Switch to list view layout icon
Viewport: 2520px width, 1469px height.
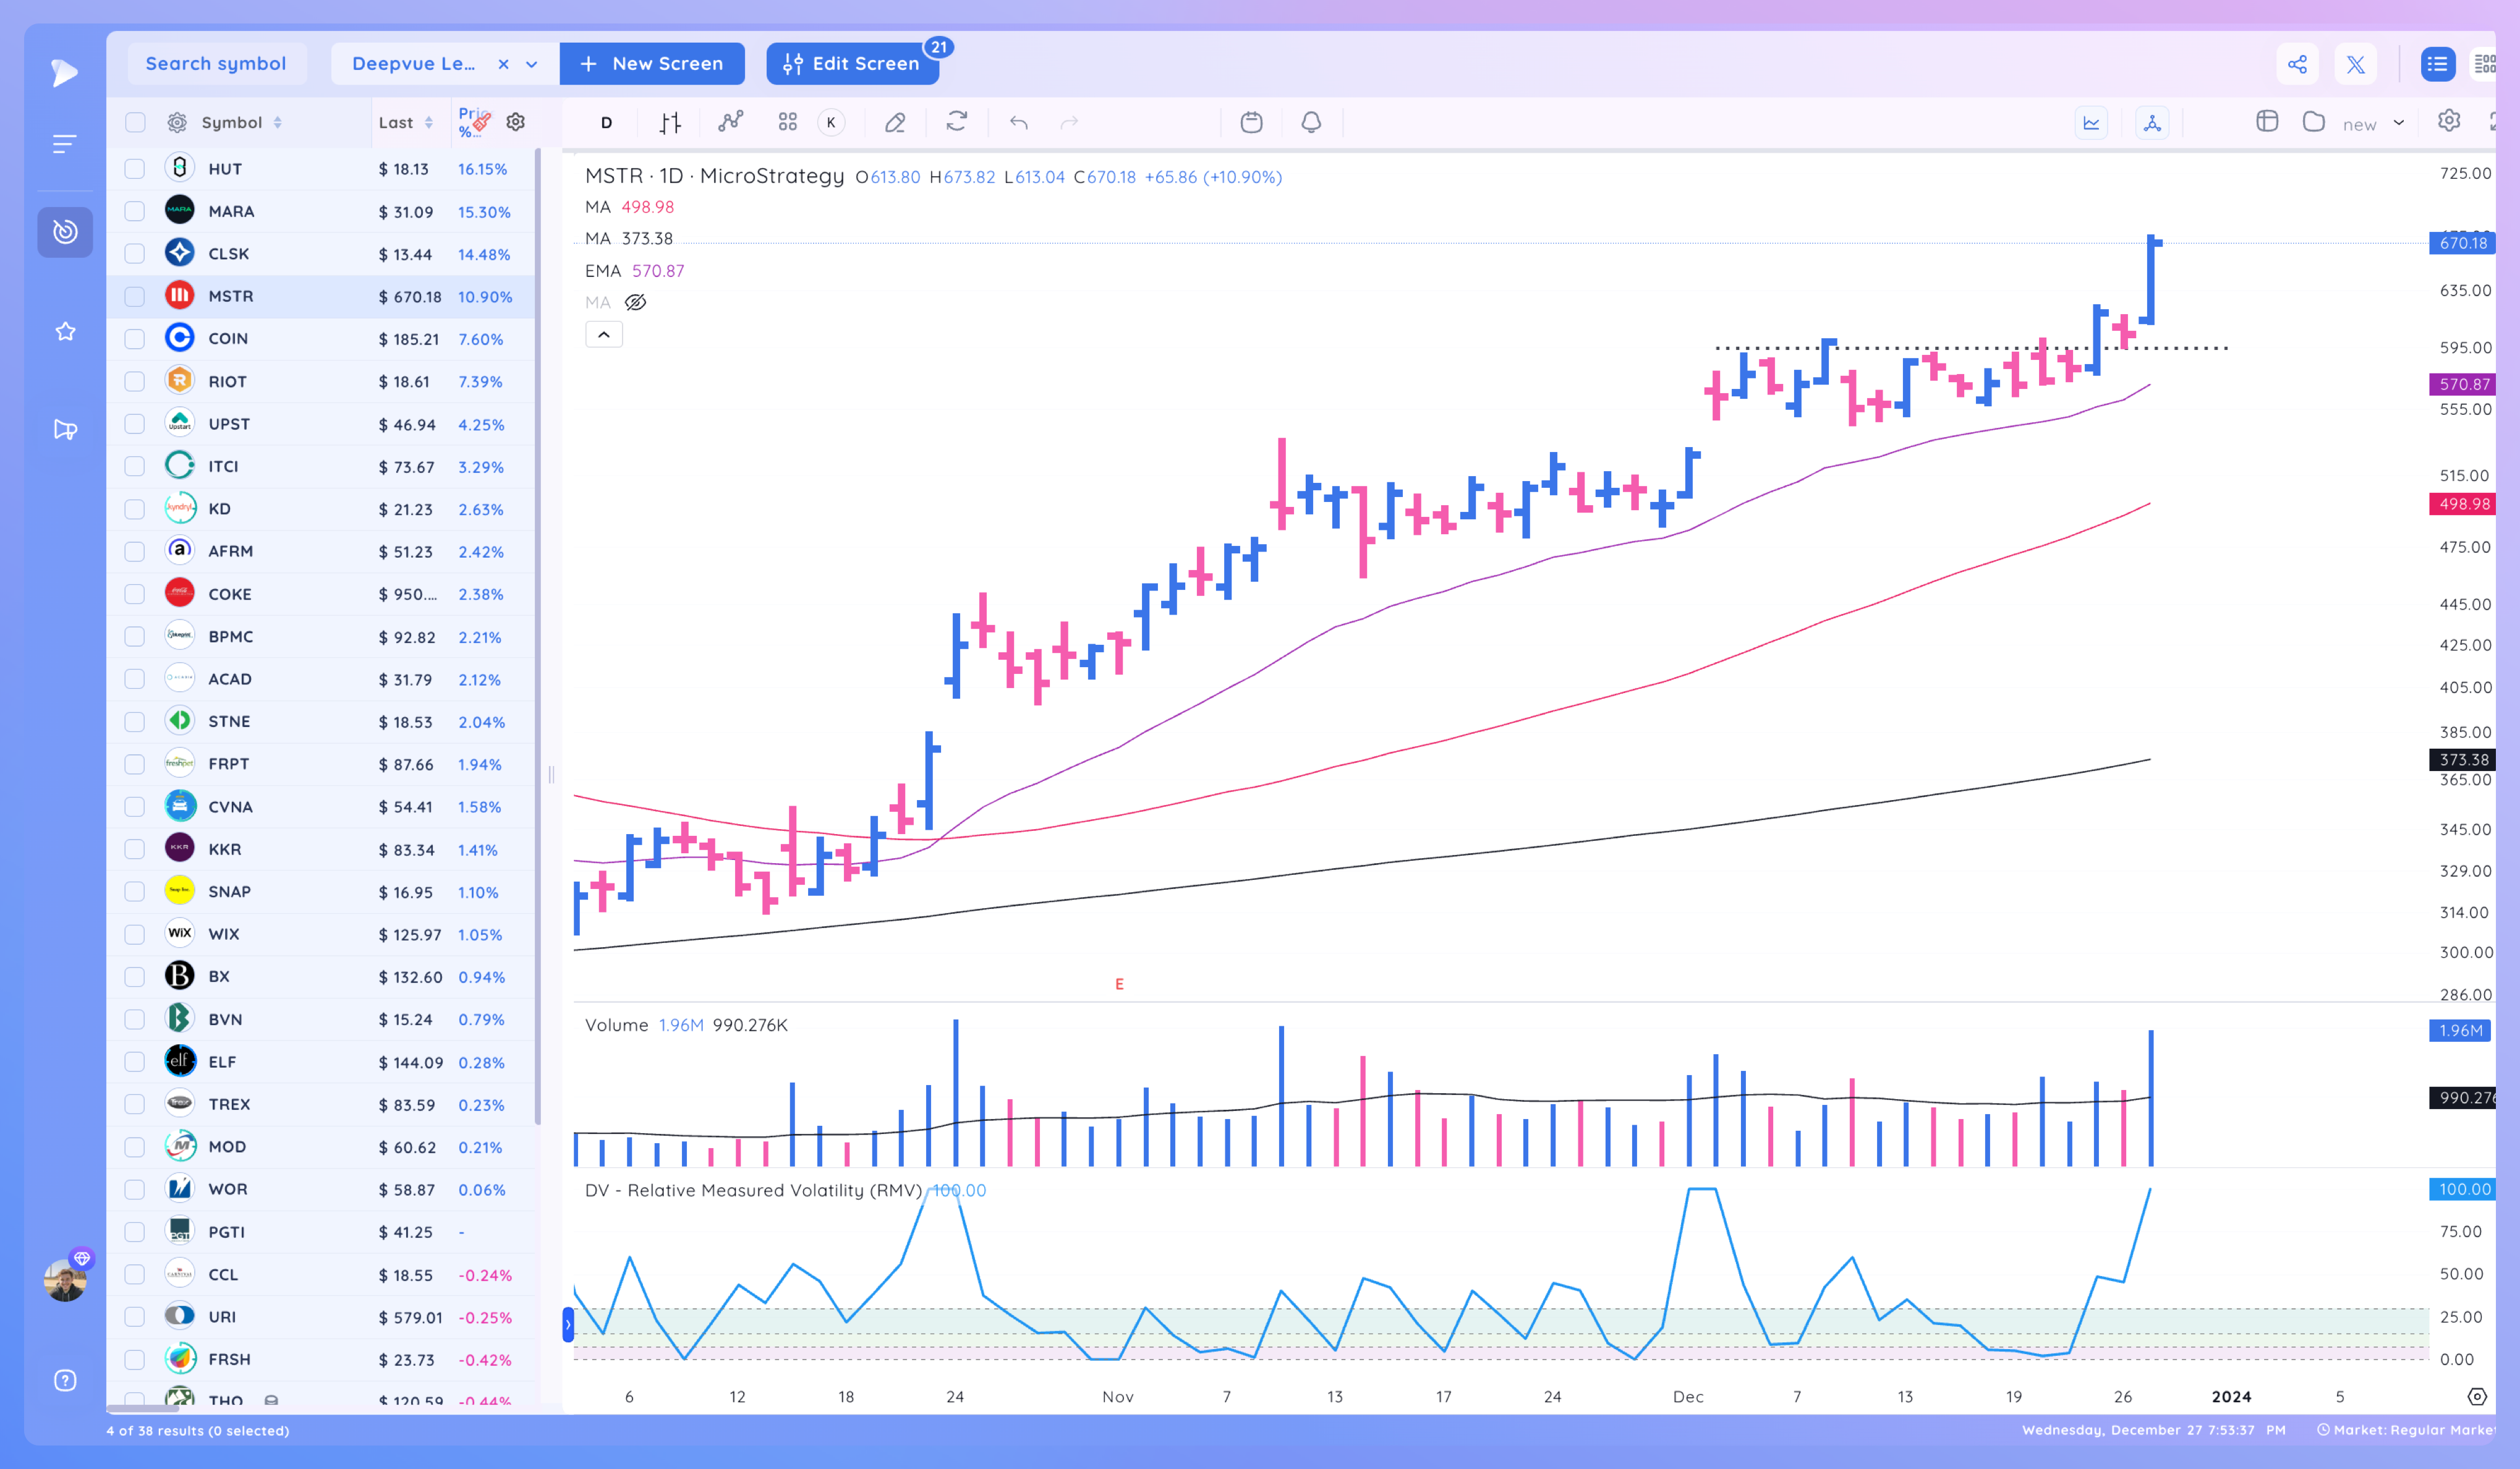click(2437, 64)
